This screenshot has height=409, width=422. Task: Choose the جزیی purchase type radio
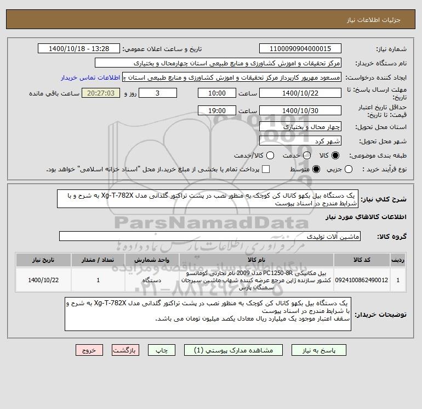[349, 169]
